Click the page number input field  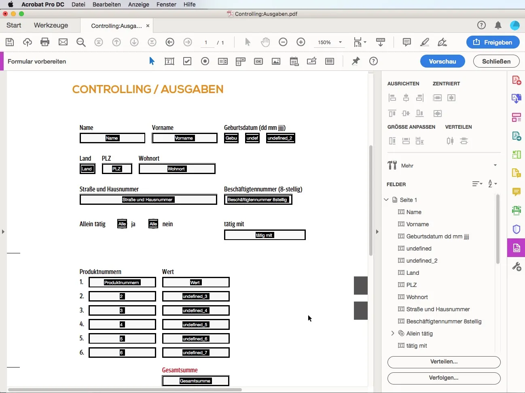pyautogui.click(x=206, y=42)
